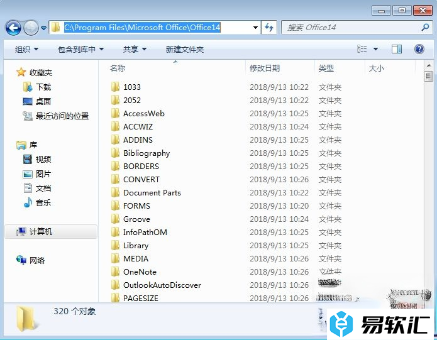The height and width of the screenshot is (340, 437).
Task: Click the 新建文件夹 button
Action: pyautogui.click(x=184, y=49)
